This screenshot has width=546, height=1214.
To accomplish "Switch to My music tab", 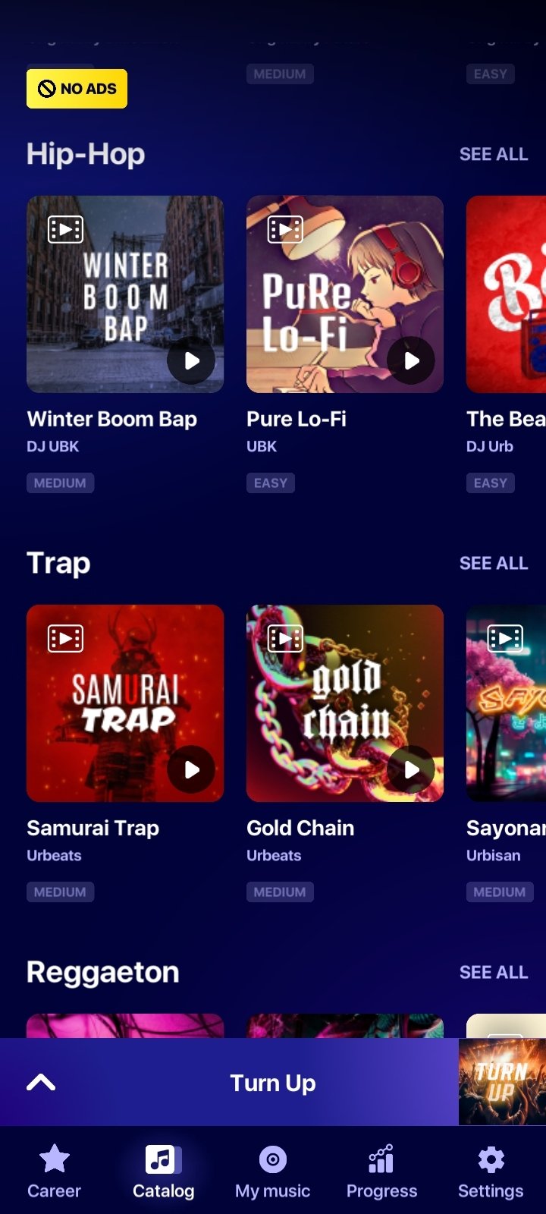I will [x=272, y=1172].
